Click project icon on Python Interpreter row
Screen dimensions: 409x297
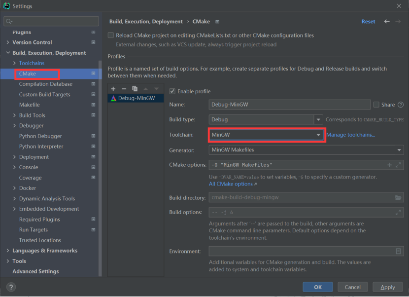[x=93, y=147]
